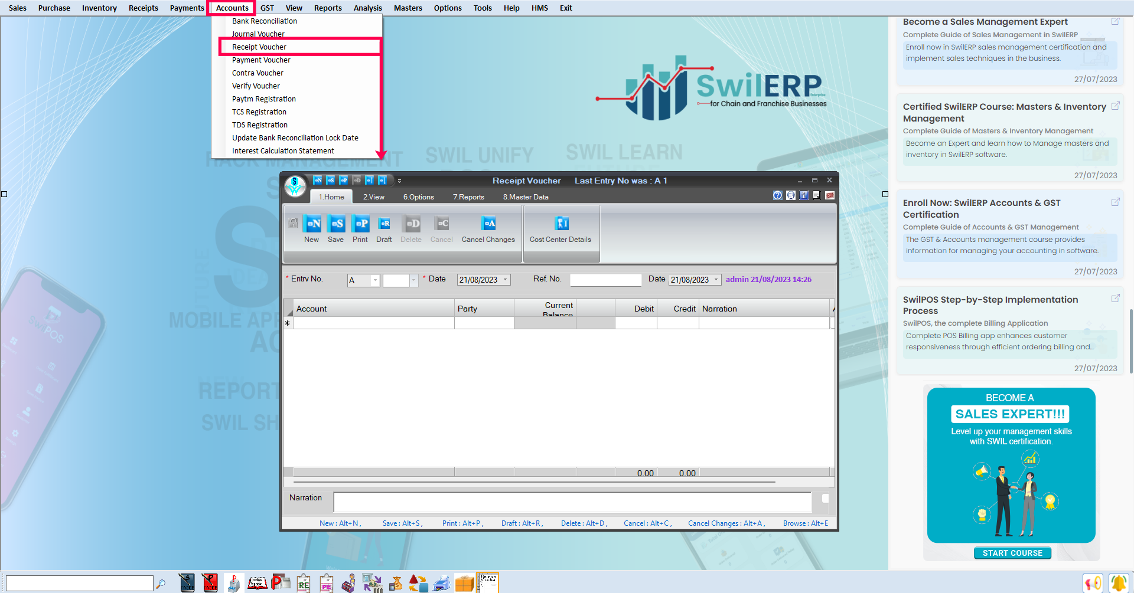Click the SwilERP round logo application button

click(x=295, y=186)
